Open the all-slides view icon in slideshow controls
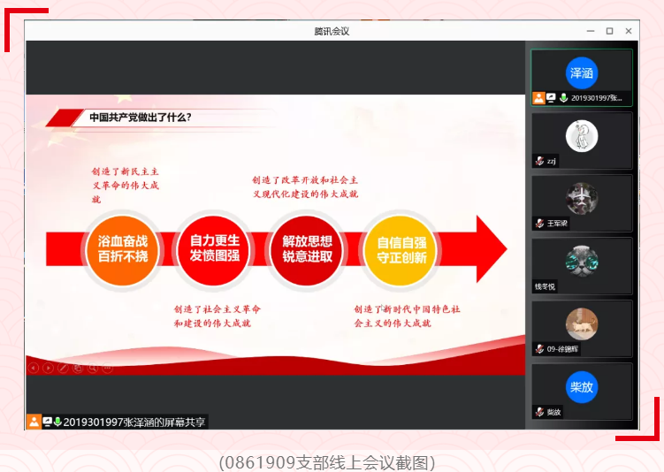Screen dimensions: 664x472 click(x=78, y=368)
